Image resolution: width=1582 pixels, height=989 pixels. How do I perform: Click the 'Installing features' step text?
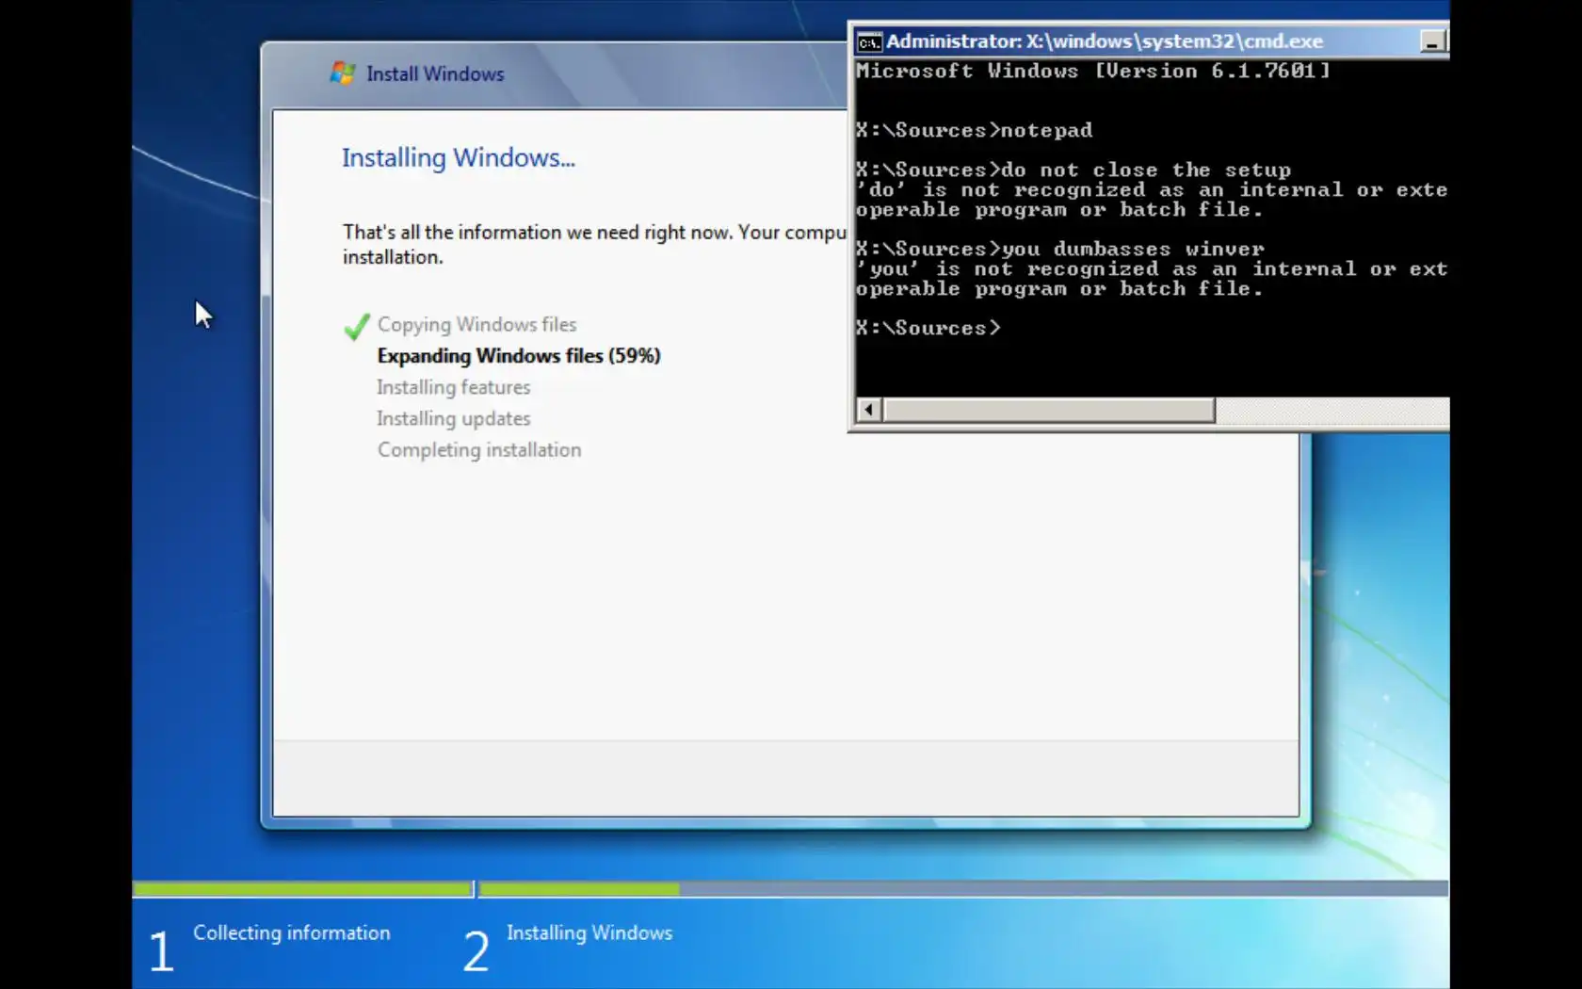454,387
